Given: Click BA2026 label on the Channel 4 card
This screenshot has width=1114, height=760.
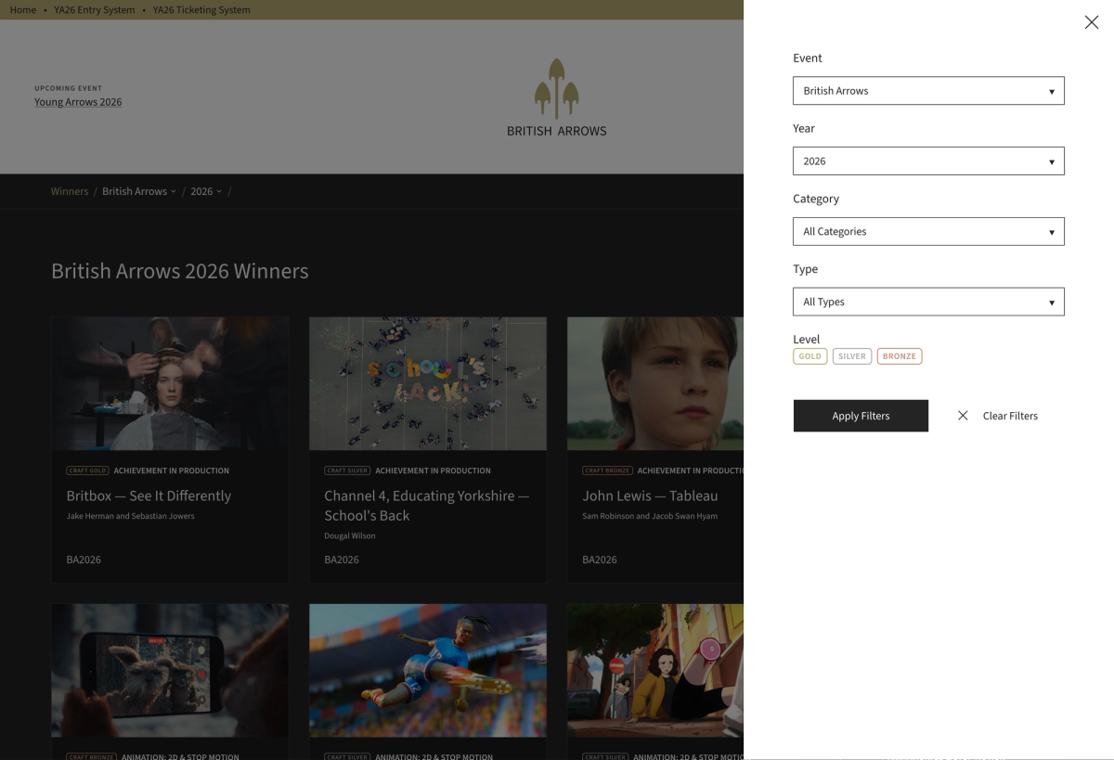Looking at the screenshot, I should click(x=342, y=560).
